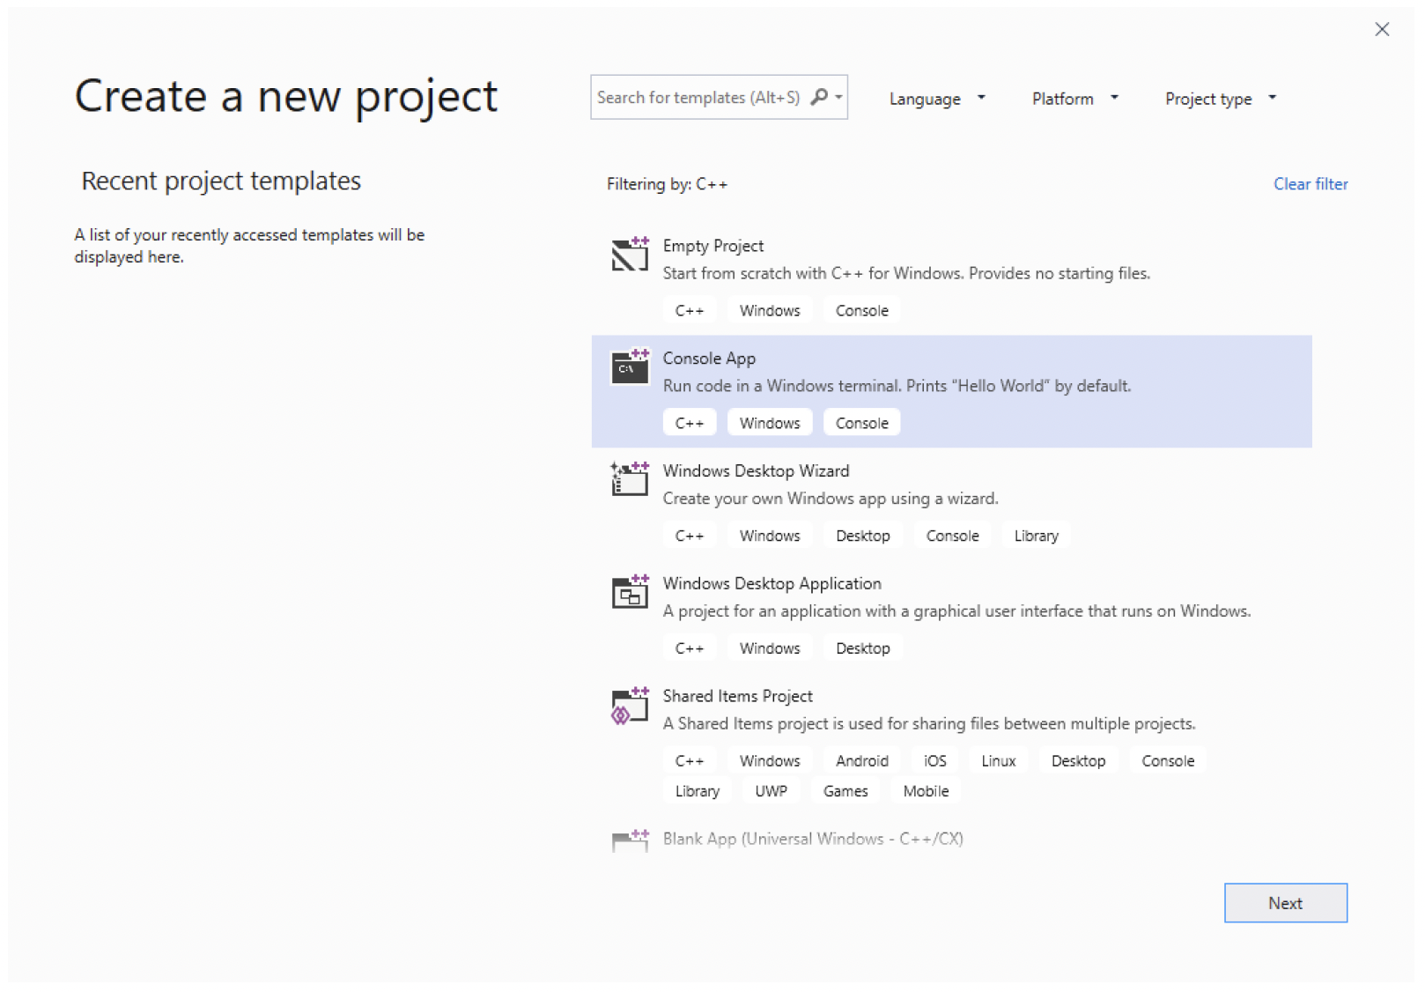Click the Clear filter link

pyautogui.click(x=1311, y=184)
